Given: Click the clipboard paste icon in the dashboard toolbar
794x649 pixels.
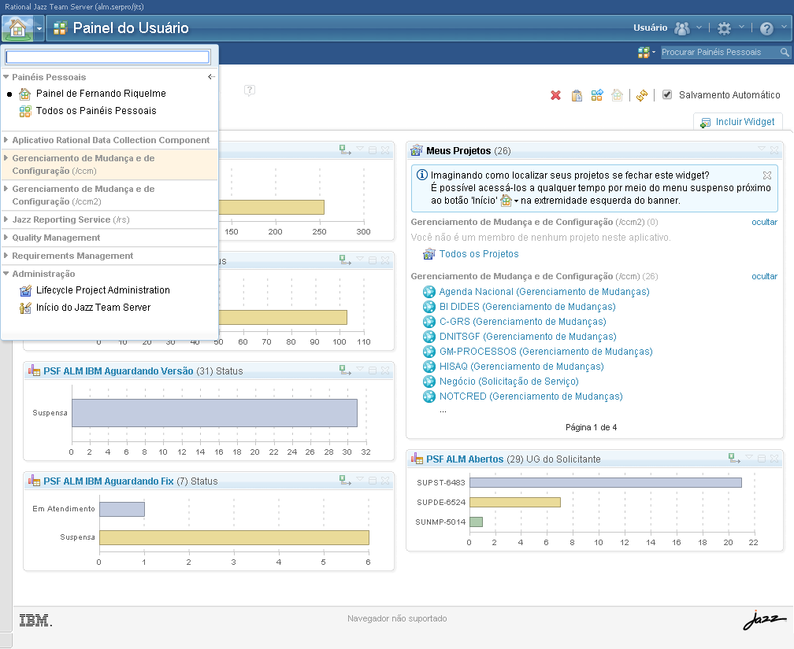Looking at the screenshot, I should tap(577, 95).
